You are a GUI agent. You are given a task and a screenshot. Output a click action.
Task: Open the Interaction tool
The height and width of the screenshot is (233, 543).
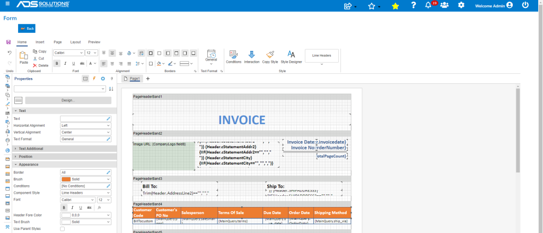(252, 57)
